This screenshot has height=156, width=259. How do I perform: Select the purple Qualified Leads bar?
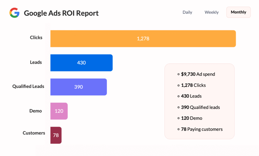click(x=78, y=87)
